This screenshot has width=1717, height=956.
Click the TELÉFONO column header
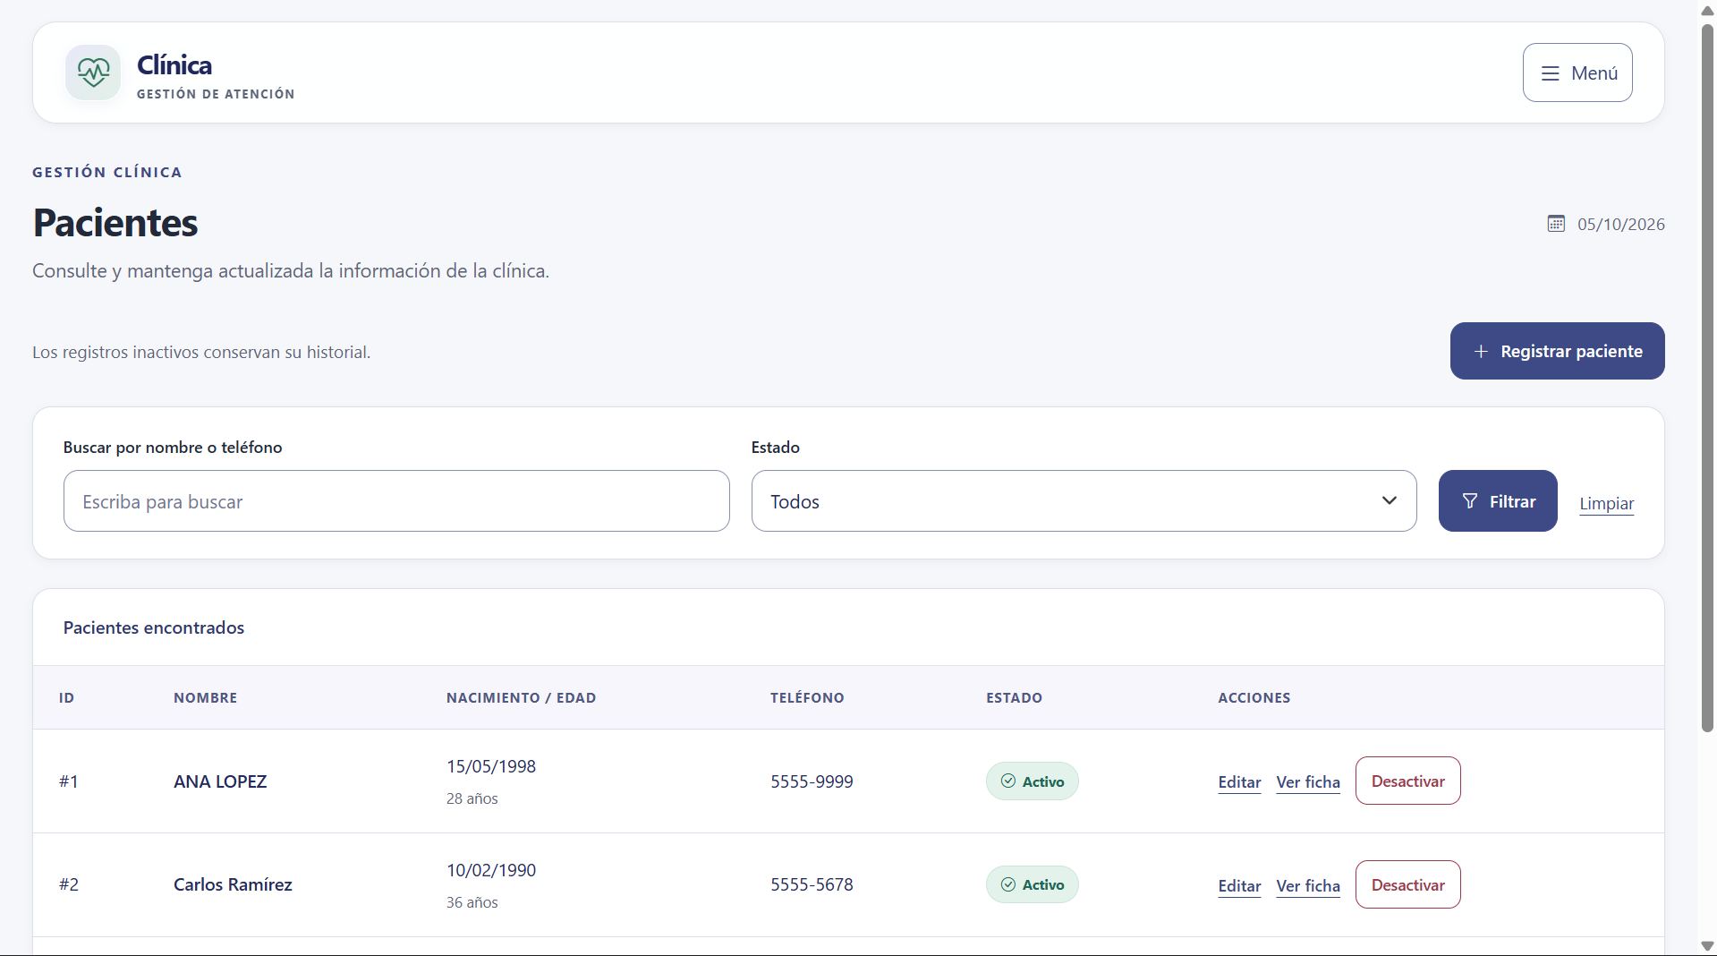coord(807,698)
